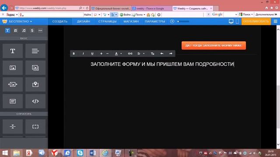Open Word from taskbar
Viewport: 280px width, 157px height.
[x=93, y=153]
